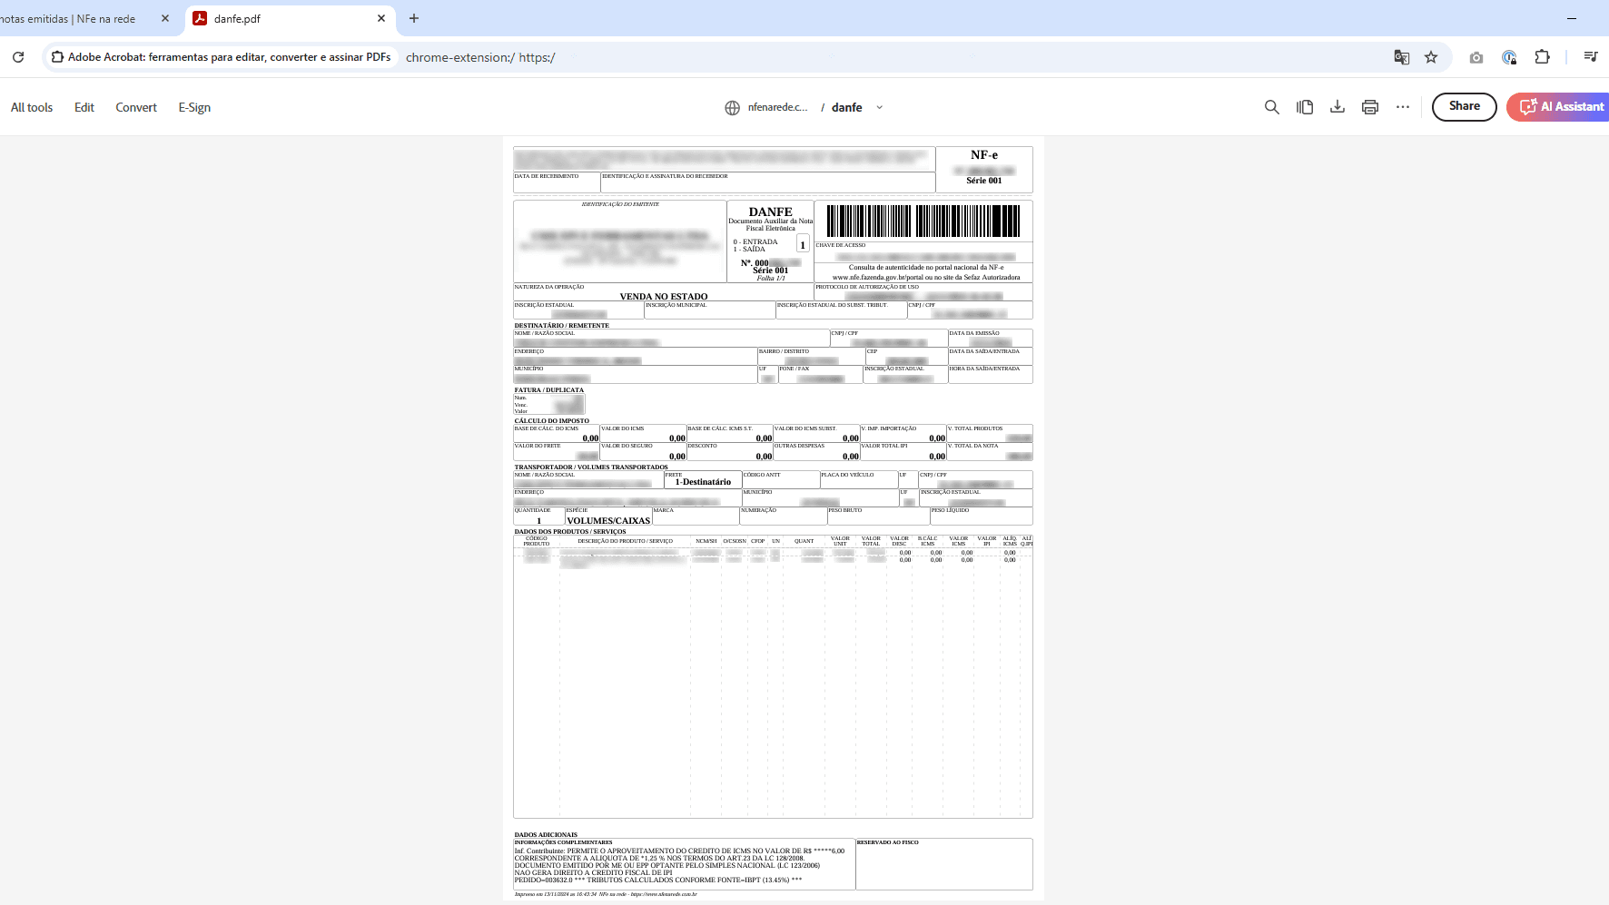Screen dimensions: 1609x905
Task: Select the Convert menu item
Action: click(136, 107)
